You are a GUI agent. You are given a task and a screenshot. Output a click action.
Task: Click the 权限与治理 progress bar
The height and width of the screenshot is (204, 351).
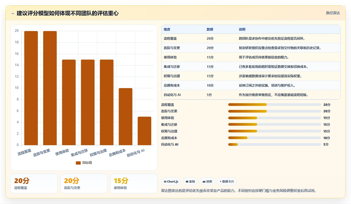275,131
